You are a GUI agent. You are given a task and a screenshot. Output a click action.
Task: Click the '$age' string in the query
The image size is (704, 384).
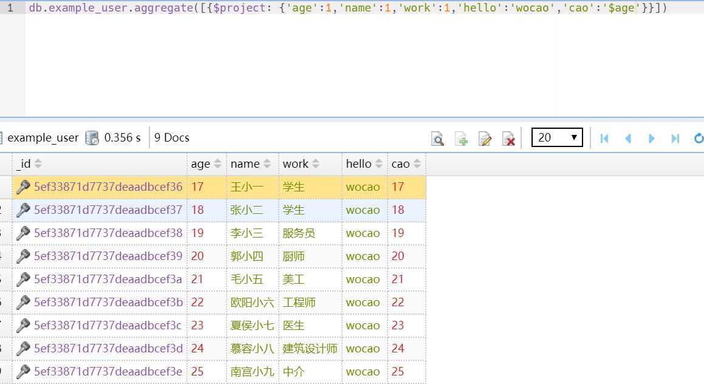point(621,8)
